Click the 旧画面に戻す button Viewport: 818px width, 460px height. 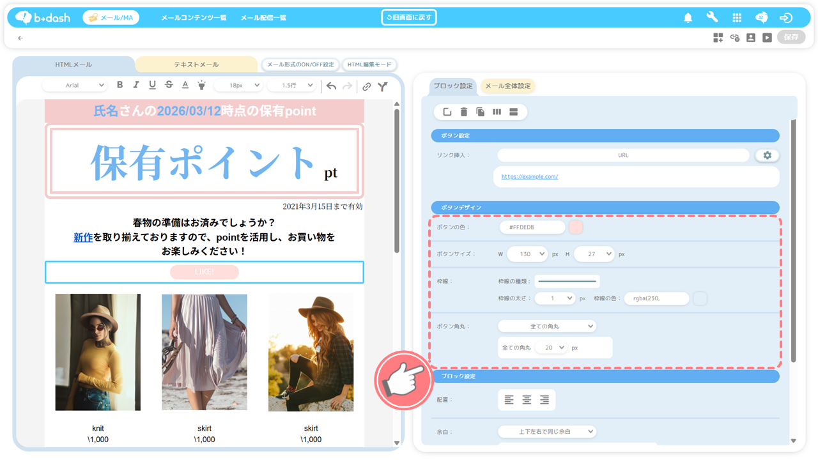408,17
